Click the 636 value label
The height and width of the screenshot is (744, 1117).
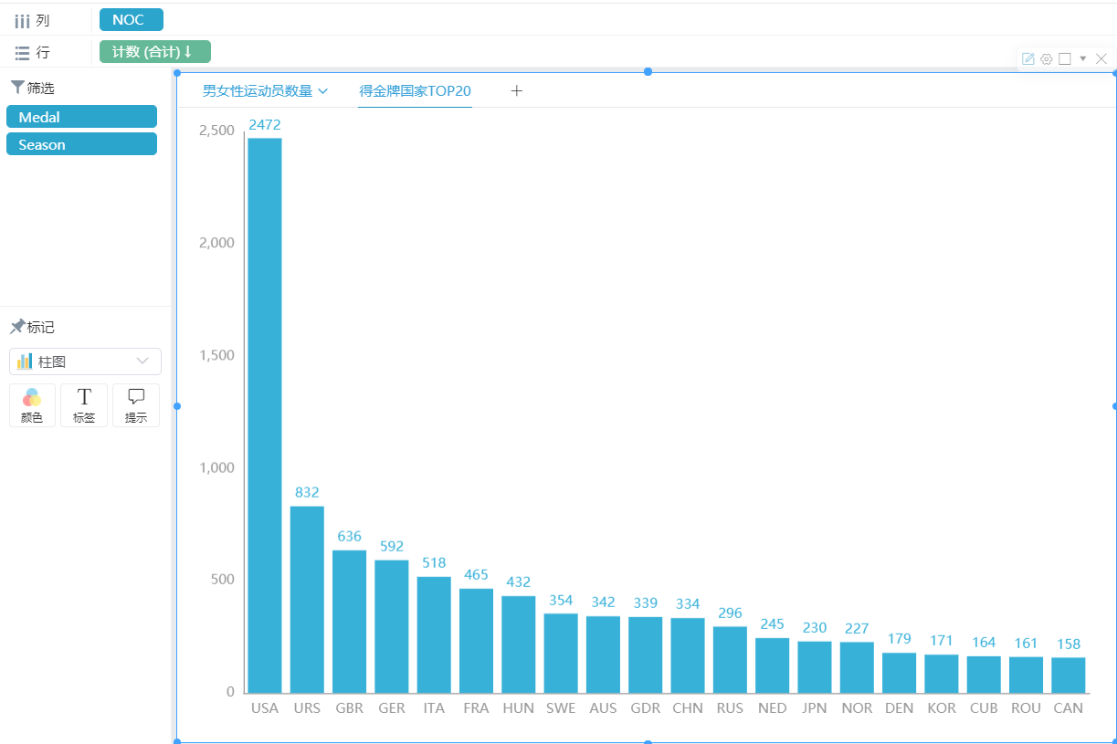pyautogui.click(x=349, y=537)
